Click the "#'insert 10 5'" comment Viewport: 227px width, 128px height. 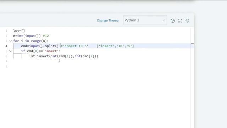(x=74, y=46)
